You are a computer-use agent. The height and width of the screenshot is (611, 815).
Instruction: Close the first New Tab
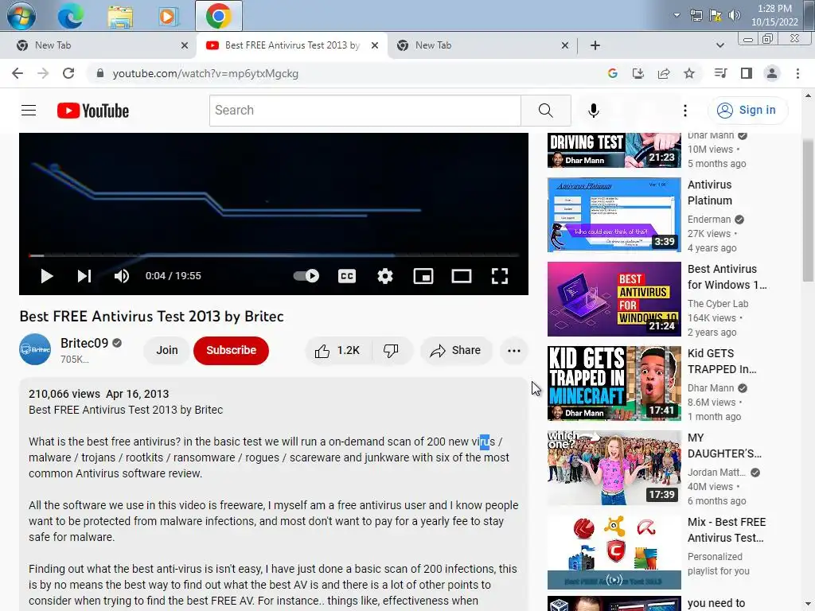point(184,45)
